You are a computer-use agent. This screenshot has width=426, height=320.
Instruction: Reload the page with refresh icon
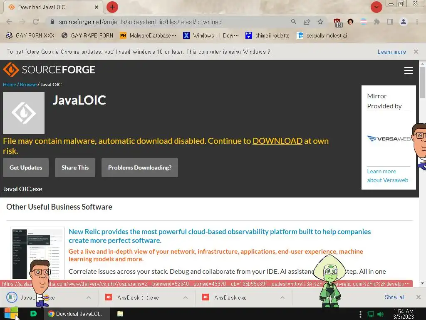[36, 22]
